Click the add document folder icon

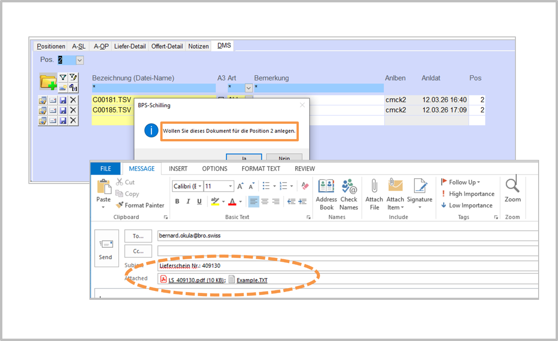click(x=48, y=82)
